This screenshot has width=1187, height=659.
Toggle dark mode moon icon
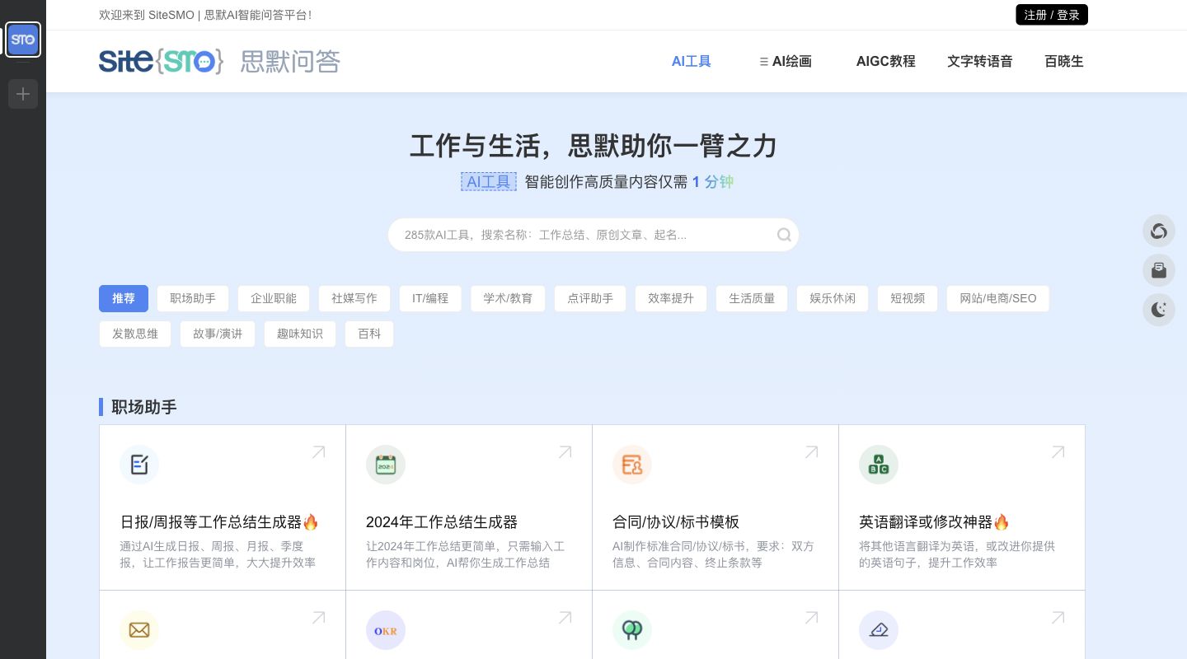pos(1159,310)
